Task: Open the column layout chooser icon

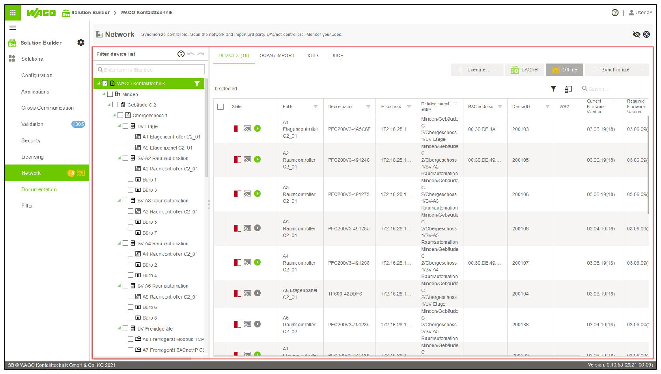Action: [x=568, y=89]
